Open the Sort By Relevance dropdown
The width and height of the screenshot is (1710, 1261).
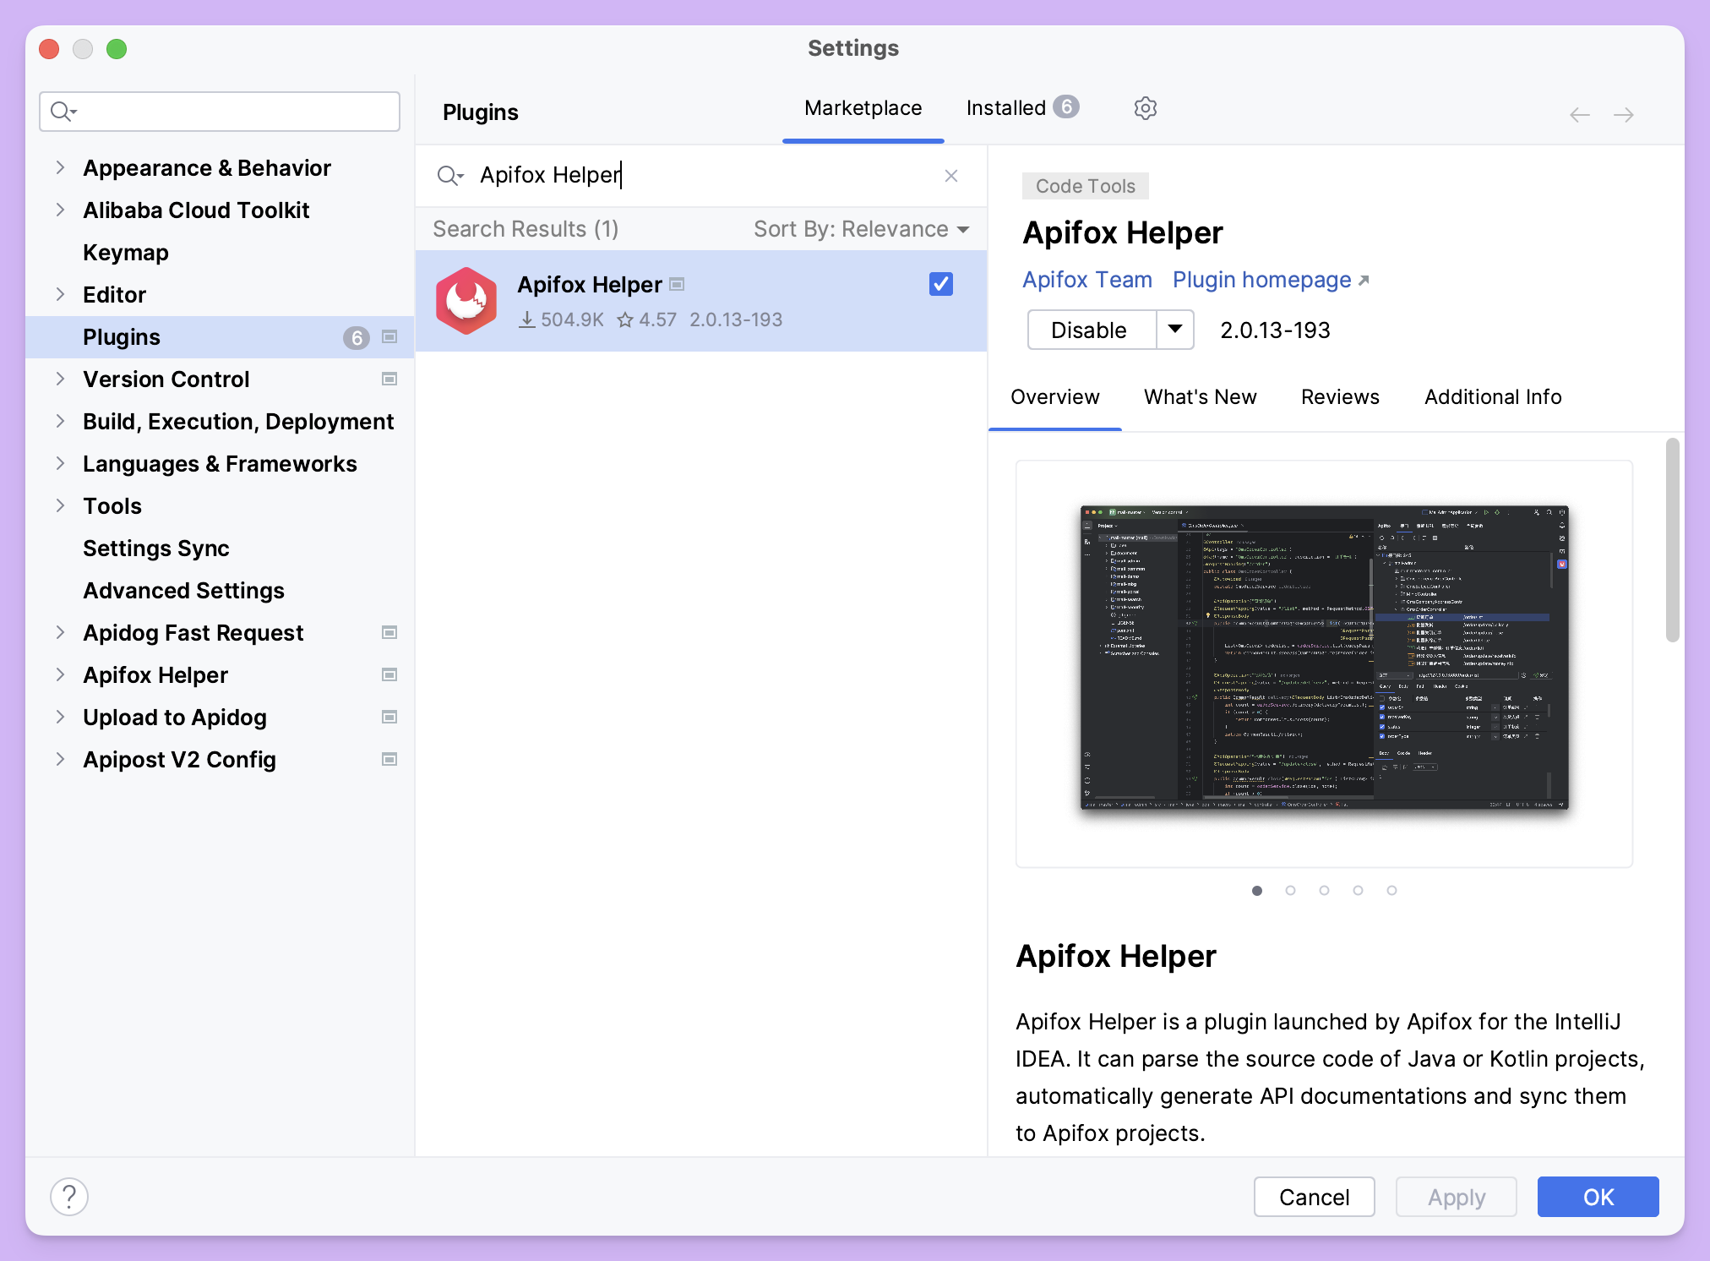coord(860,229)
